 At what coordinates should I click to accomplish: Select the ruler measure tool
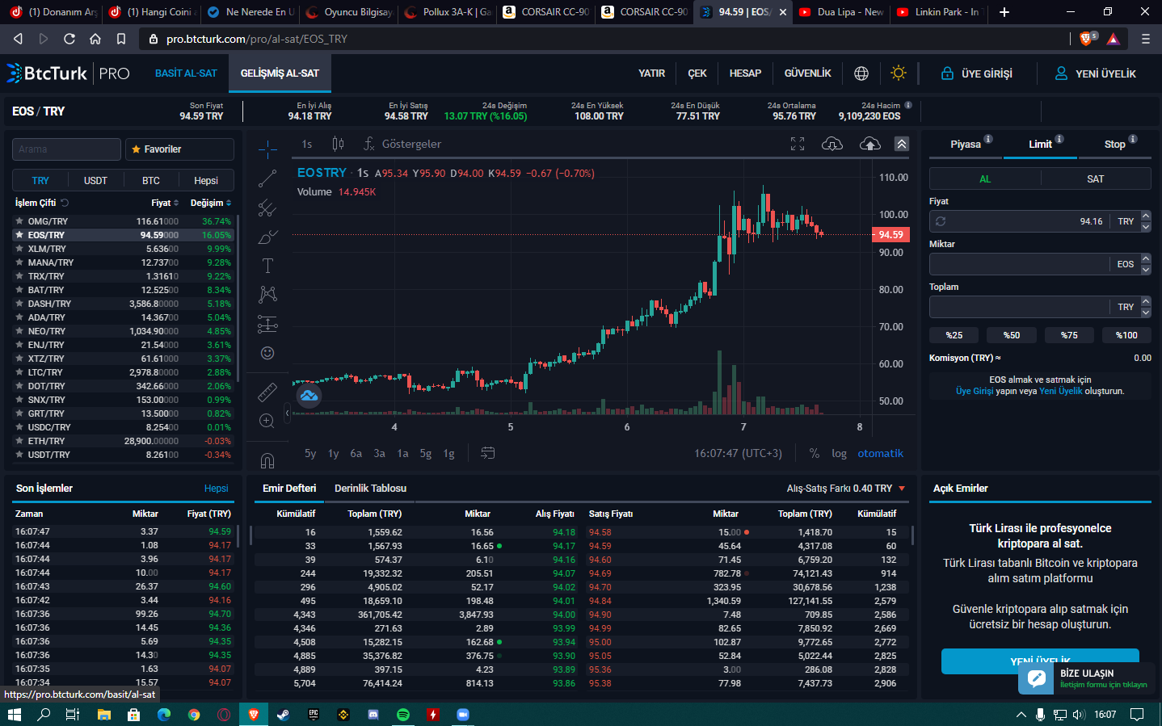267,392
